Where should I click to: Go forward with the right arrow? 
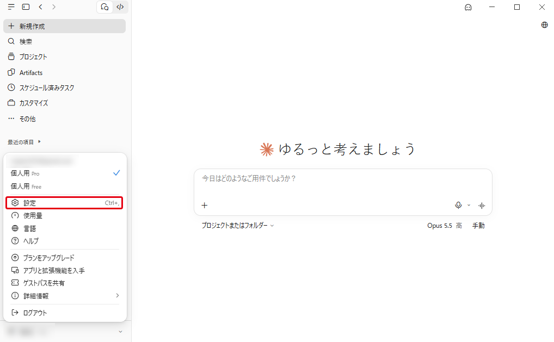54,7
